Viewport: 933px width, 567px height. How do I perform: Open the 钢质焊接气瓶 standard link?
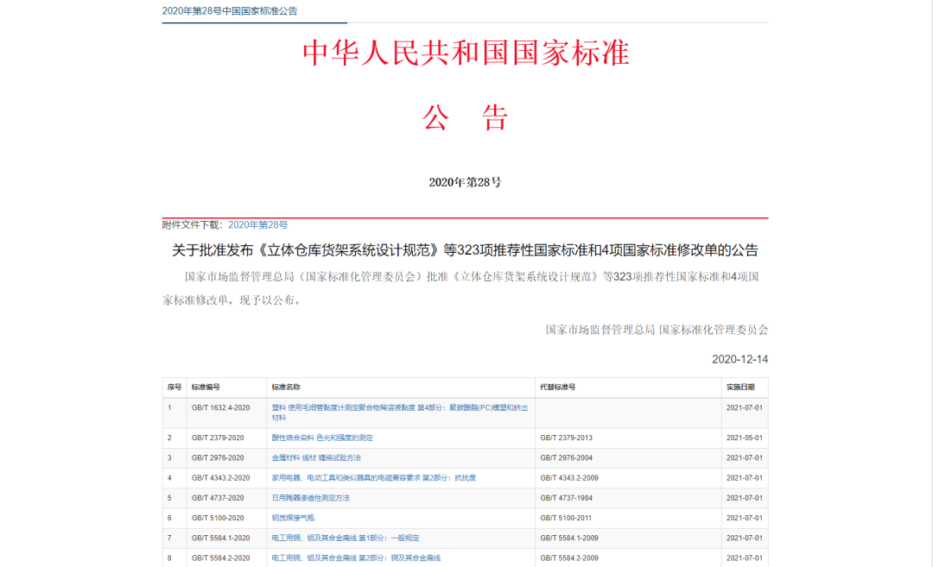click(x=293, y=518)
